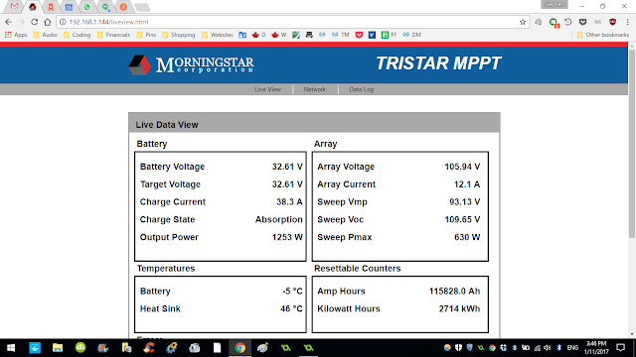
Task: Open File Explorer from the taskbar
Action: (x=58, y=348)
